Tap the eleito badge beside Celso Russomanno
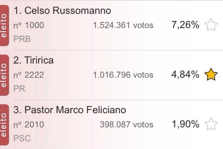Image resolution: width=223 pixels, height=149 pixels. [4, 25]
